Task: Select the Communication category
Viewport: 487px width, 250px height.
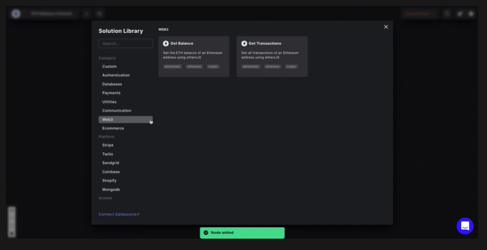Action: pyautogui.click(x=117, y=111)
